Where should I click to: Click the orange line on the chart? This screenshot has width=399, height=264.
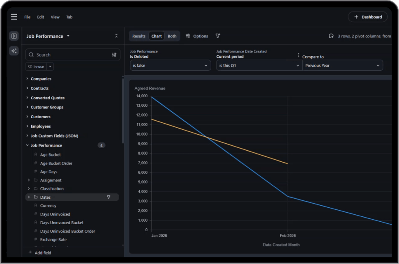219,141
